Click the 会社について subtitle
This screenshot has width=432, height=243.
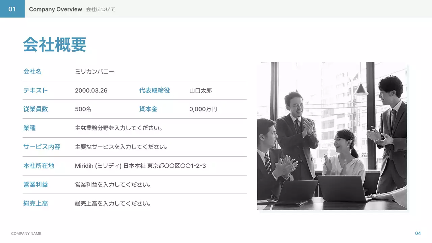100,9
